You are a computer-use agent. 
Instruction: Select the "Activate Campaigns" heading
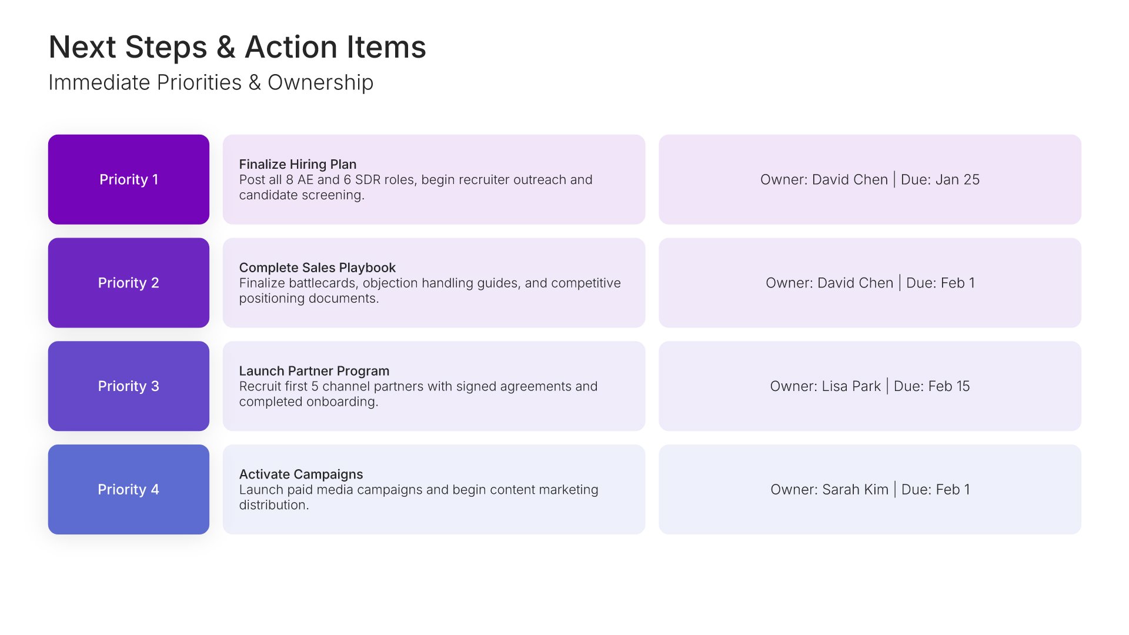(x=300, y=474)
